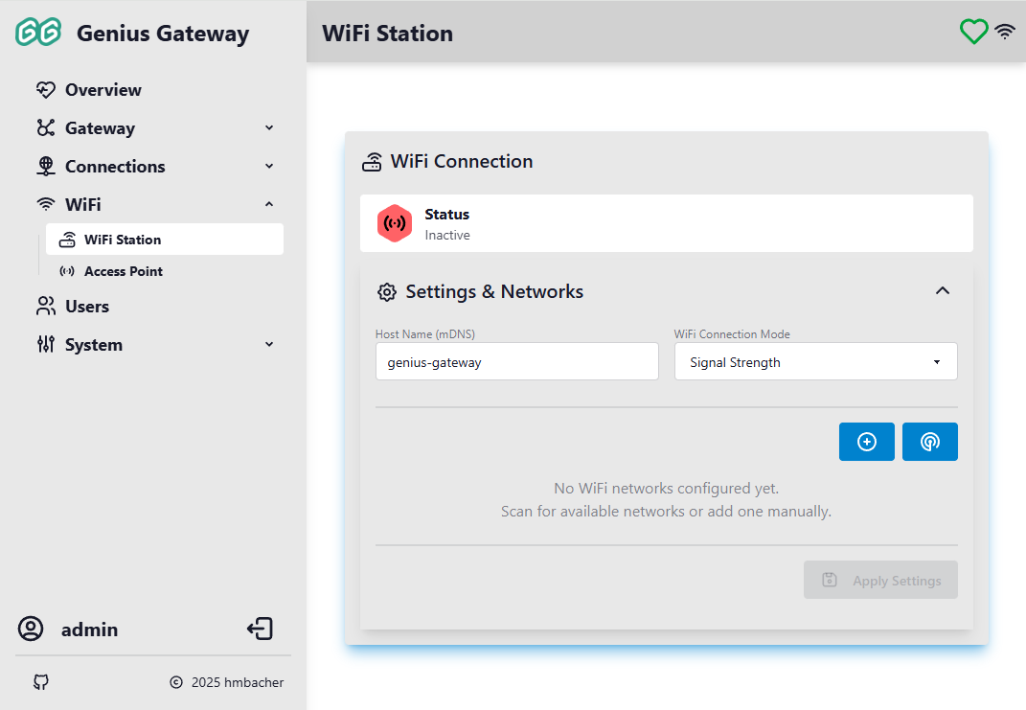The height and width of the screenshot is (710, 1026).
Task: Collapse the Settings & Networks panel
Action: coord(942,291)
